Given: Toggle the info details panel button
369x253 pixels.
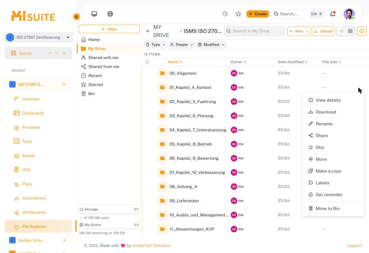Looking at the screenshot, I should (x=362, y=31).
